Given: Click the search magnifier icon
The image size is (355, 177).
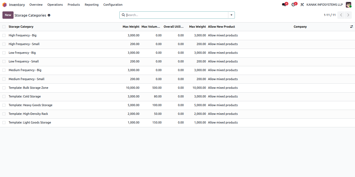Looking at the screenshot, I should click(123, 15).
